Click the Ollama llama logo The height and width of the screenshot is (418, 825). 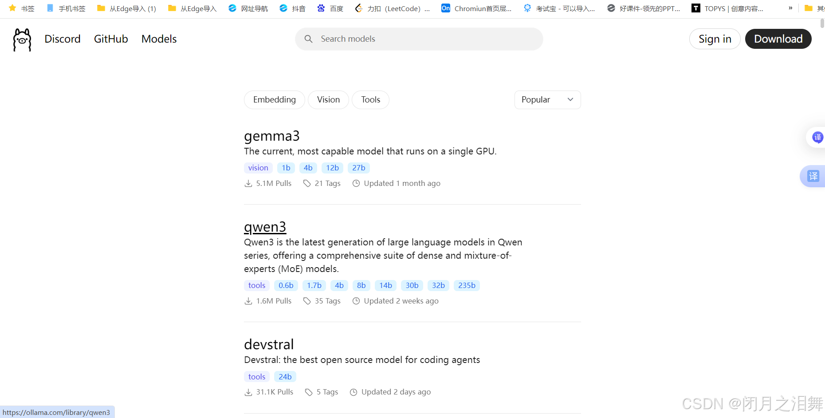[x=22, y=39]
